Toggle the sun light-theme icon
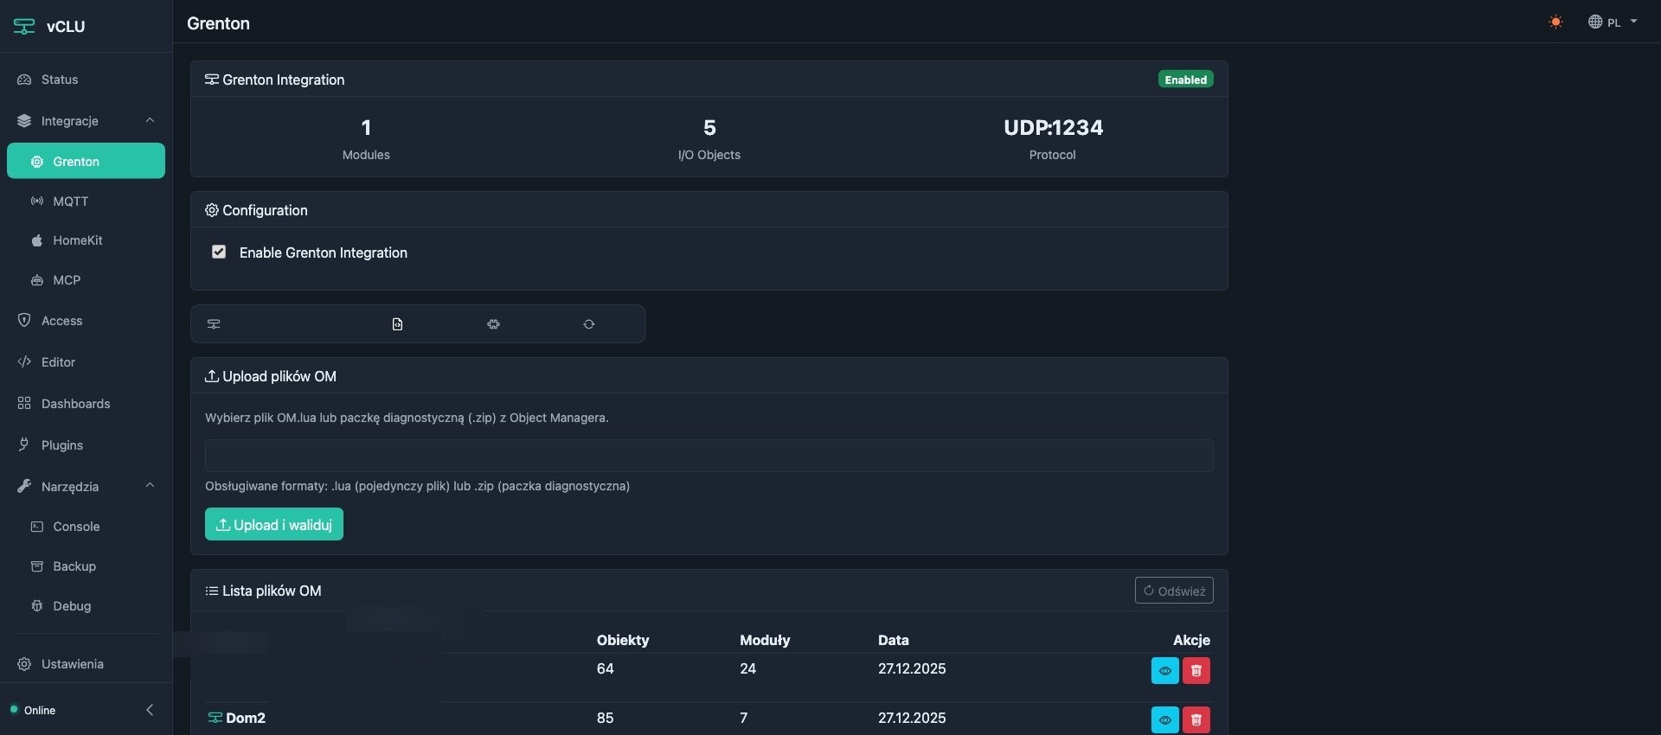Viewport: 1661px width, 735px height. 1555,22
